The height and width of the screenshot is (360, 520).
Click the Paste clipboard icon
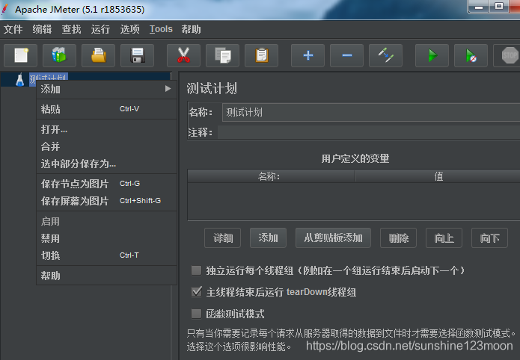coord(261,55)
